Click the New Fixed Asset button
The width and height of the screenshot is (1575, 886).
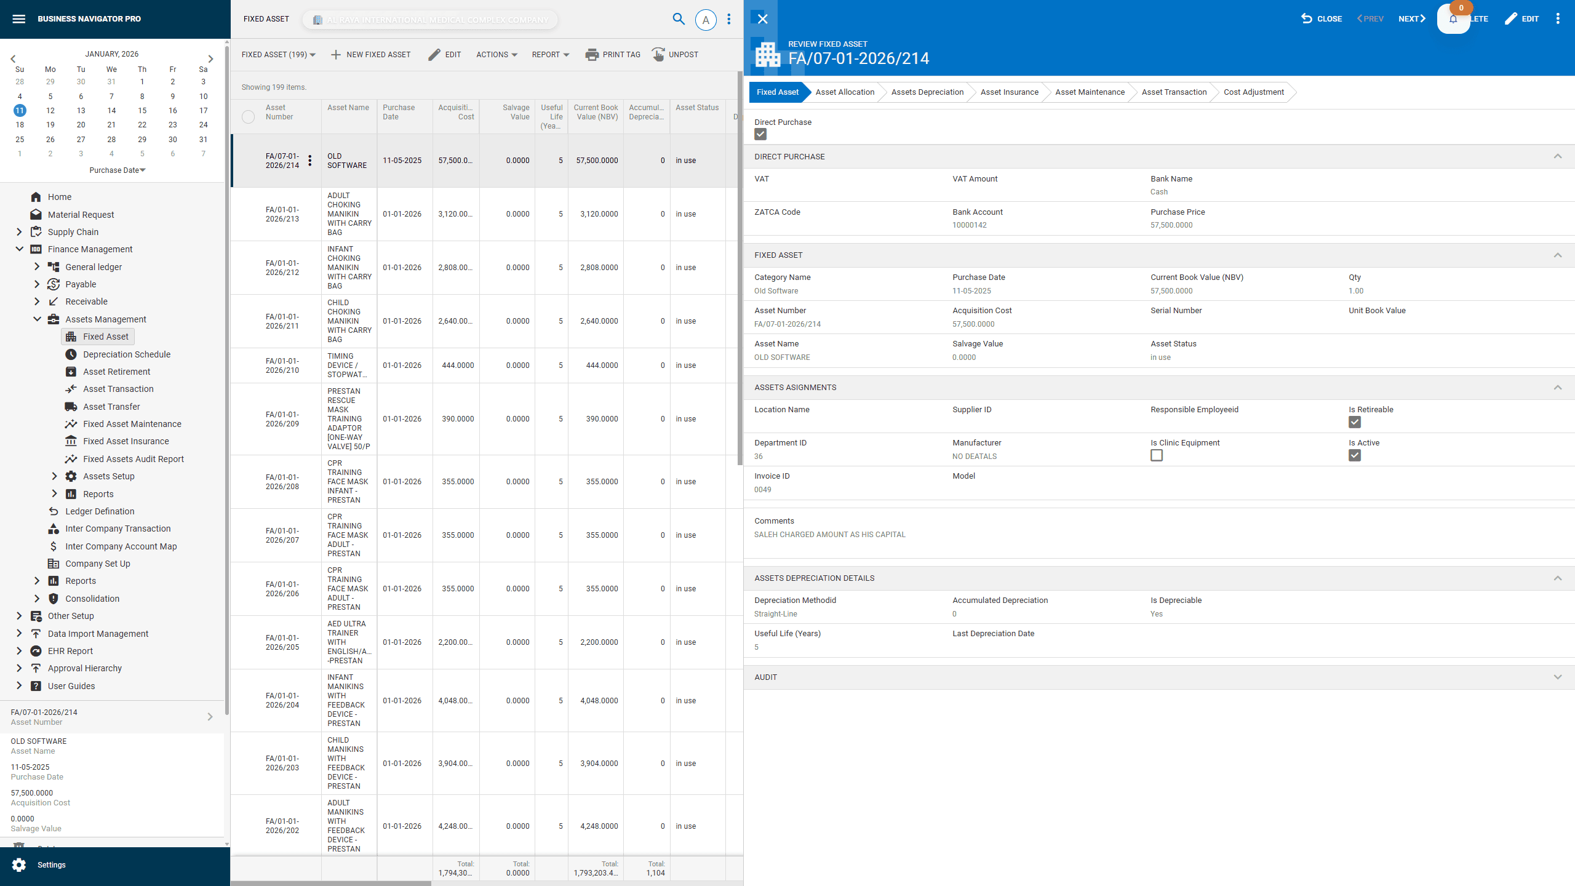[x=371, y=54]
